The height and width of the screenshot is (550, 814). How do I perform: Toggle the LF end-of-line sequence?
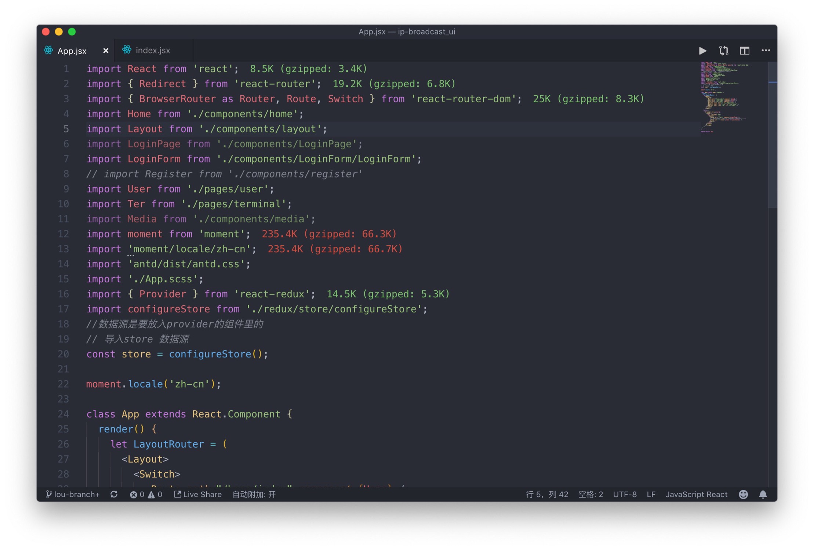pyautogui.click(x=651, y=494)
